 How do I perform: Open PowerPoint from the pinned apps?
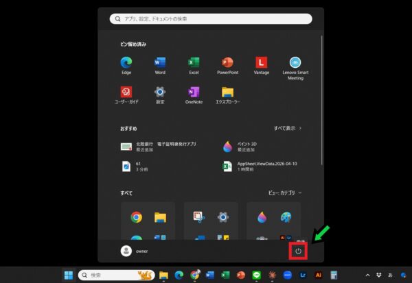pyautogui.click(x=227, y=66)
